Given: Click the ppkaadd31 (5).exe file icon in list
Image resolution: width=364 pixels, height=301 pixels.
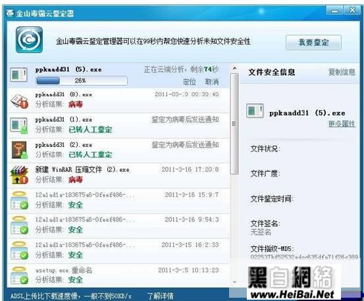Looking at the screenshot, I should [19, 74].
